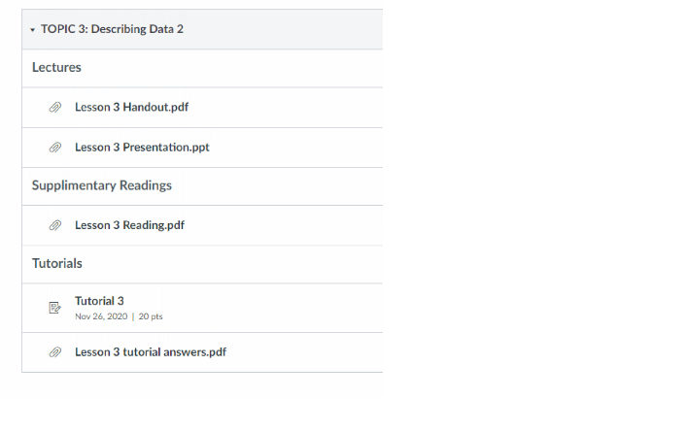The image size is (685, 431).
Task: Select the Supplimentary Readings subheader
Action: pos(102,185)
